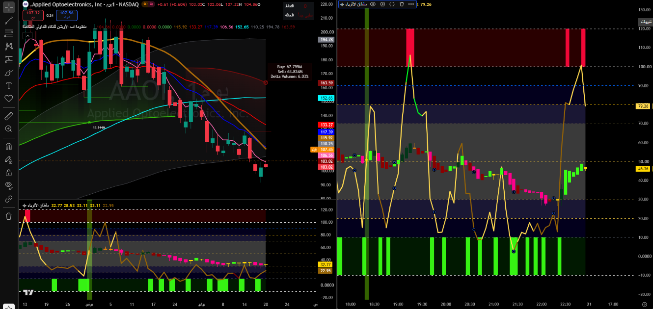Image resolution: width=653 pixels, height=309 pixels.
Task: Open the chart patterns tool group
Action: click(8, 47)
